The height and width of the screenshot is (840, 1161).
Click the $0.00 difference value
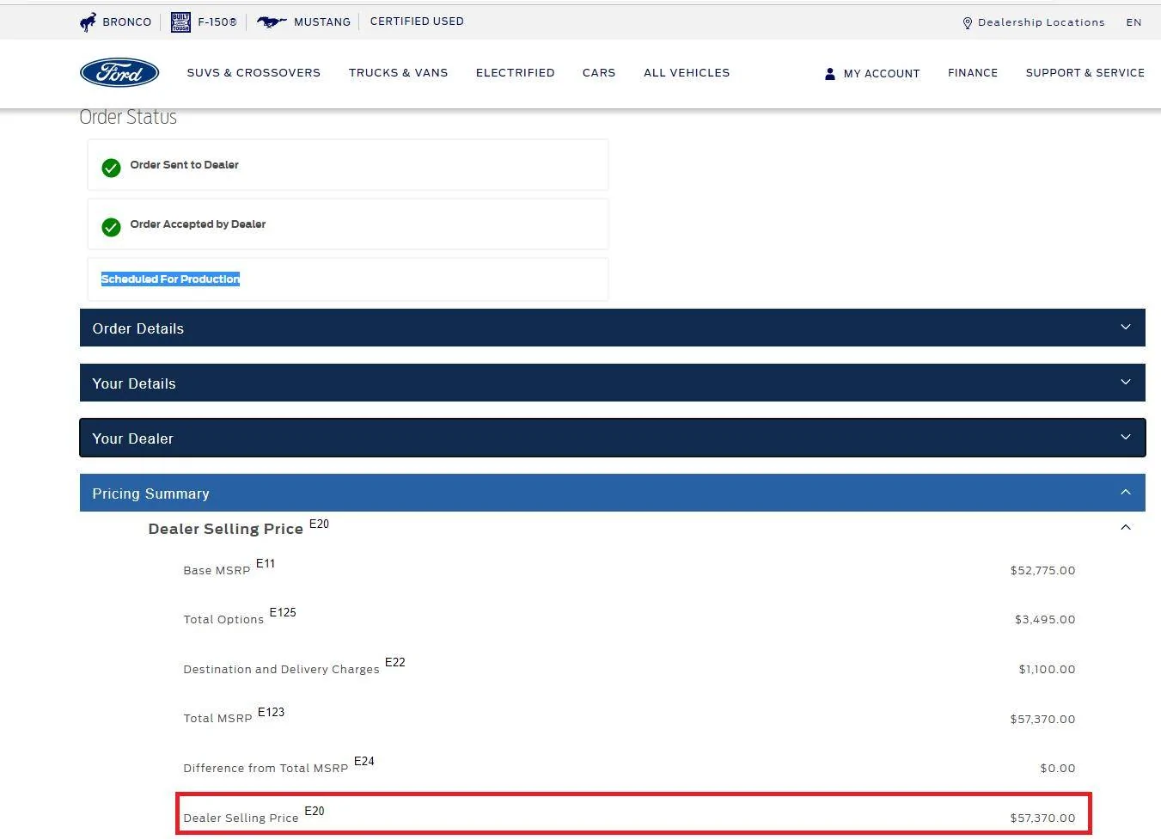1058,769
